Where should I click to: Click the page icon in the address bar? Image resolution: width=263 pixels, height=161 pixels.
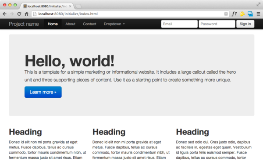click(35, 14)
